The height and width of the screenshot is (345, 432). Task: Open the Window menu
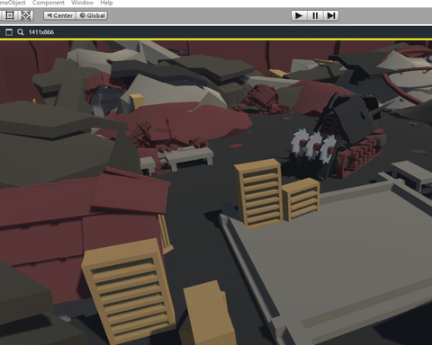point(82,3)
